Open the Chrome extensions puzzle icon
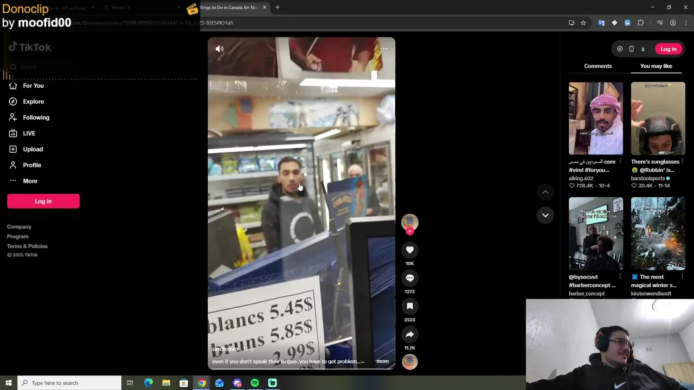 coord(641,23)
